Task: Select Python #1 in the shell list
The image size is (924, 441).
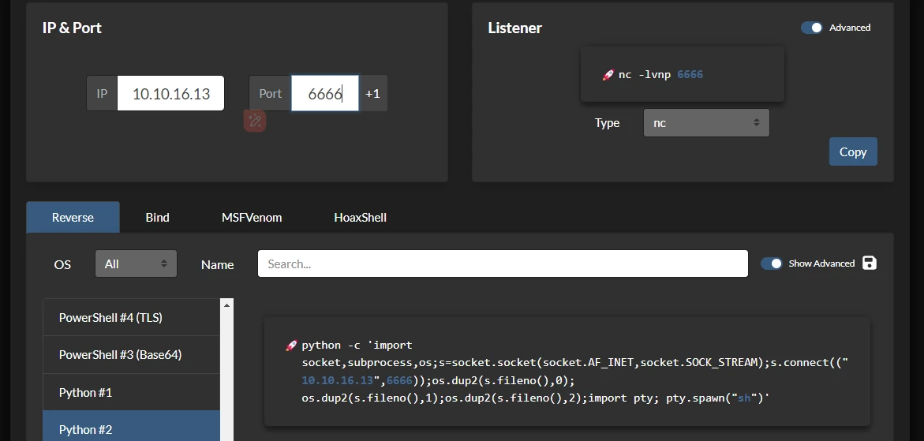Action: (131, 392)
